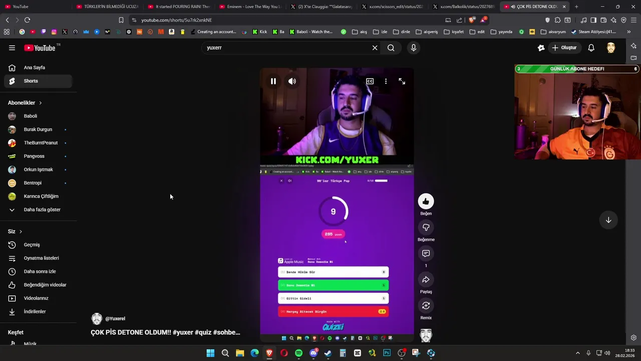Open the Orkun Işıtmak subscription channel
This screenshot has height=361, width=641.
[39, 169]
